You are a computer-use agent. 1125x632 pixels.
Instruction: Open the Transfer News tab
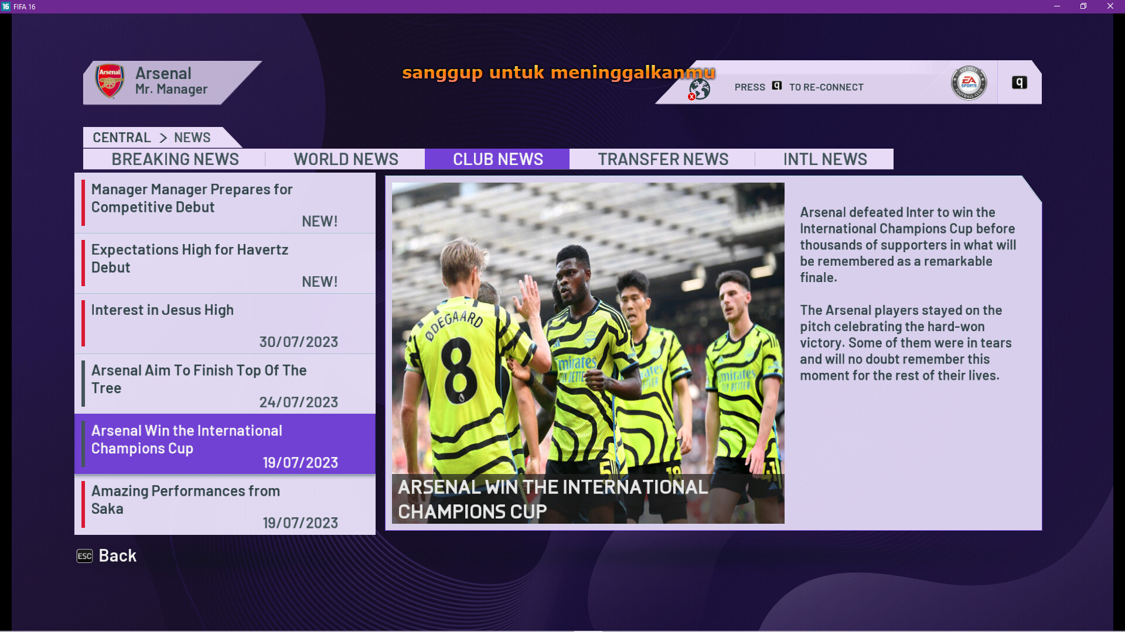coord(663,159)
